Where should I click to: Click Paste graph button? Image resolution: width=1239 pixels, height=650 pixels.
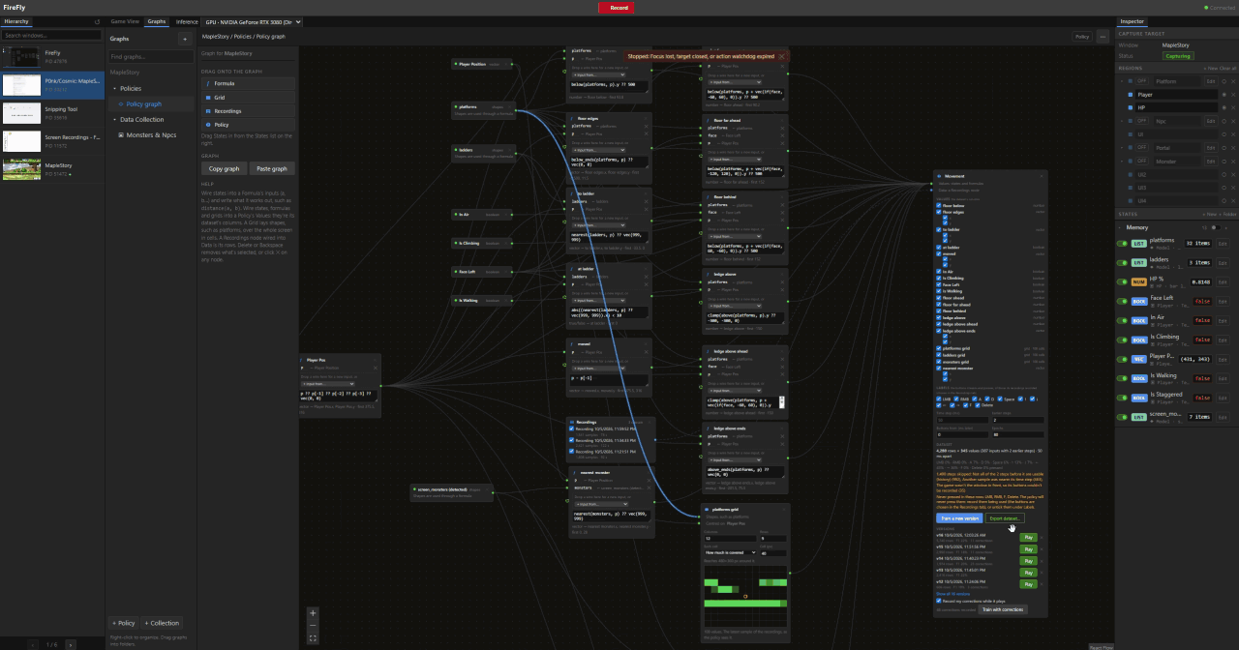pyautogui.click(x=272, y=168)
